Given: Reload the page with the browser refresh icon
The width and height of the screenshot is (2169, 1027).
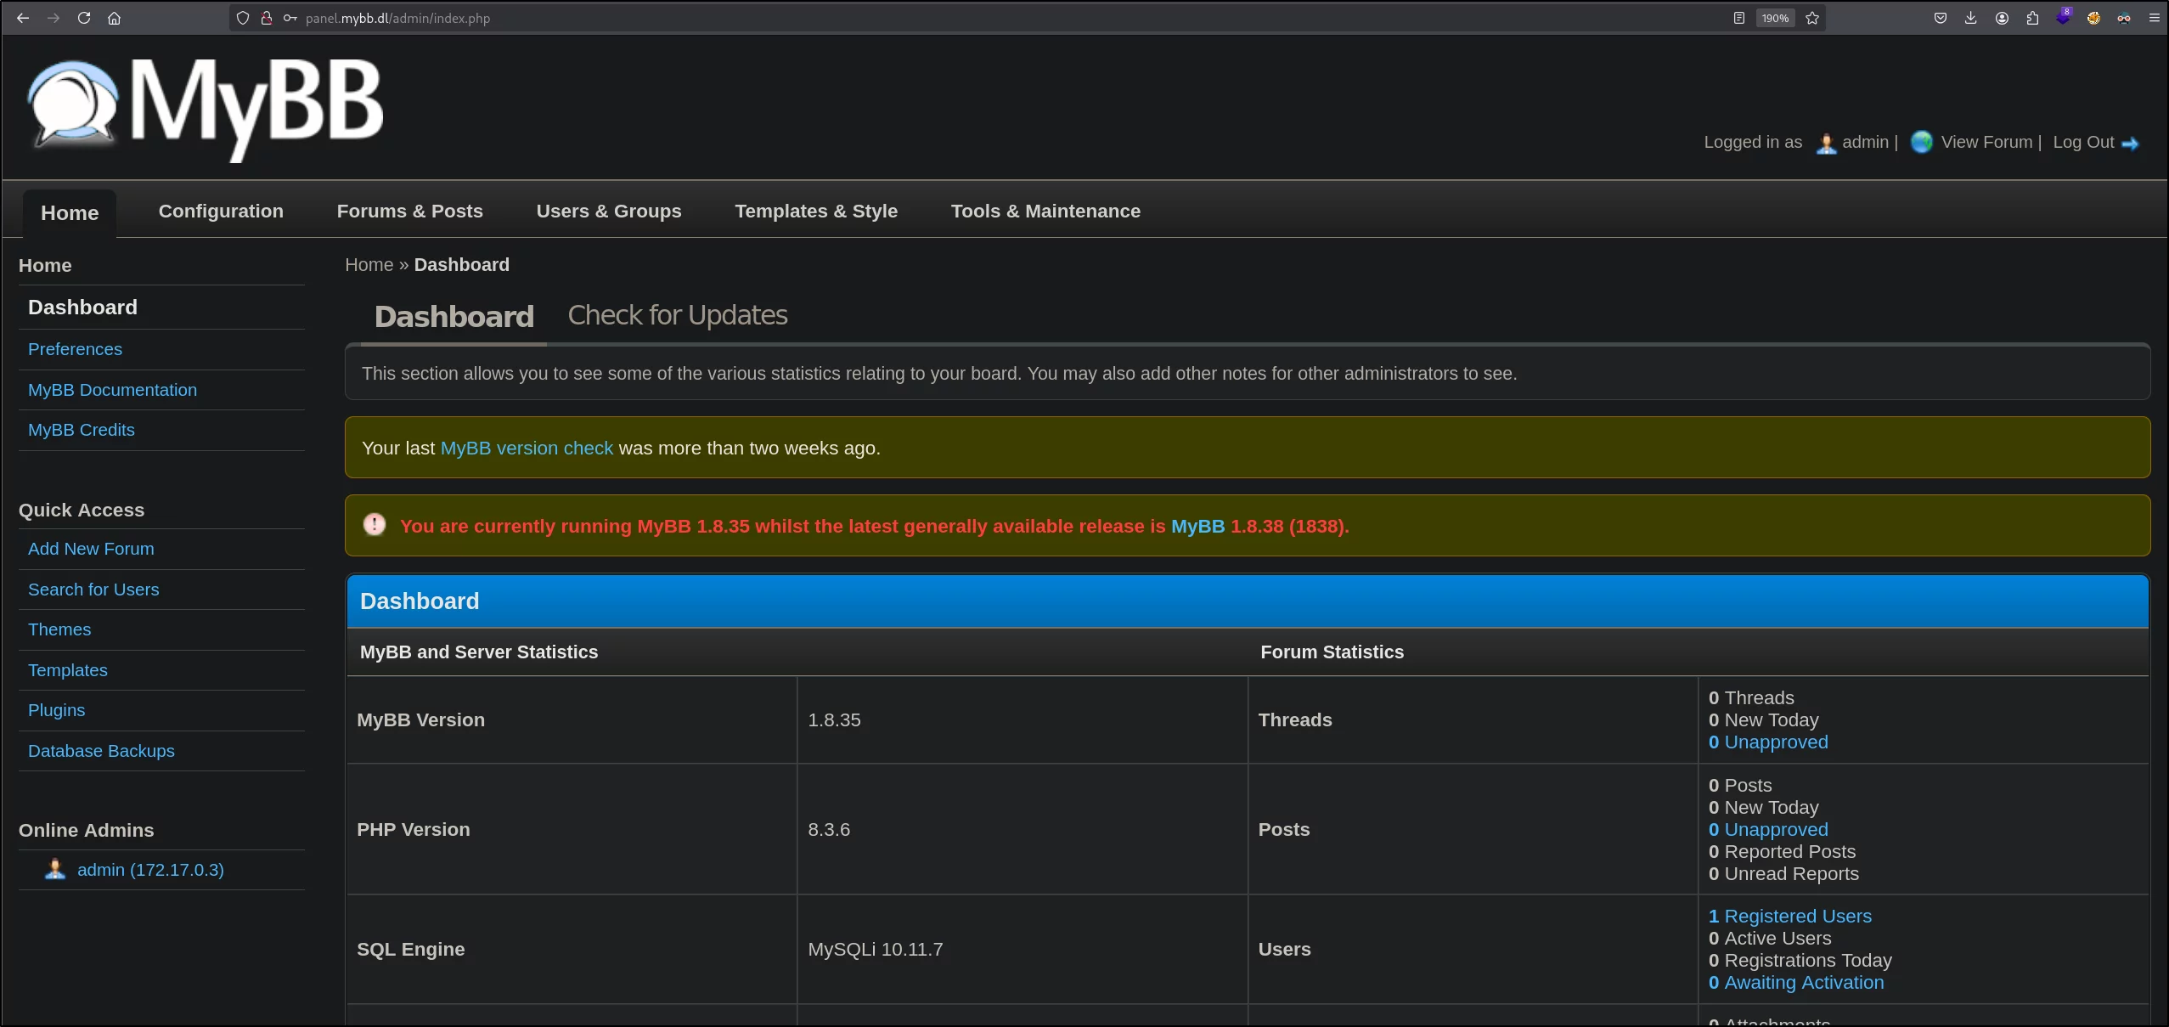Looking at the screenshot, I should click(x=84, y=18).
